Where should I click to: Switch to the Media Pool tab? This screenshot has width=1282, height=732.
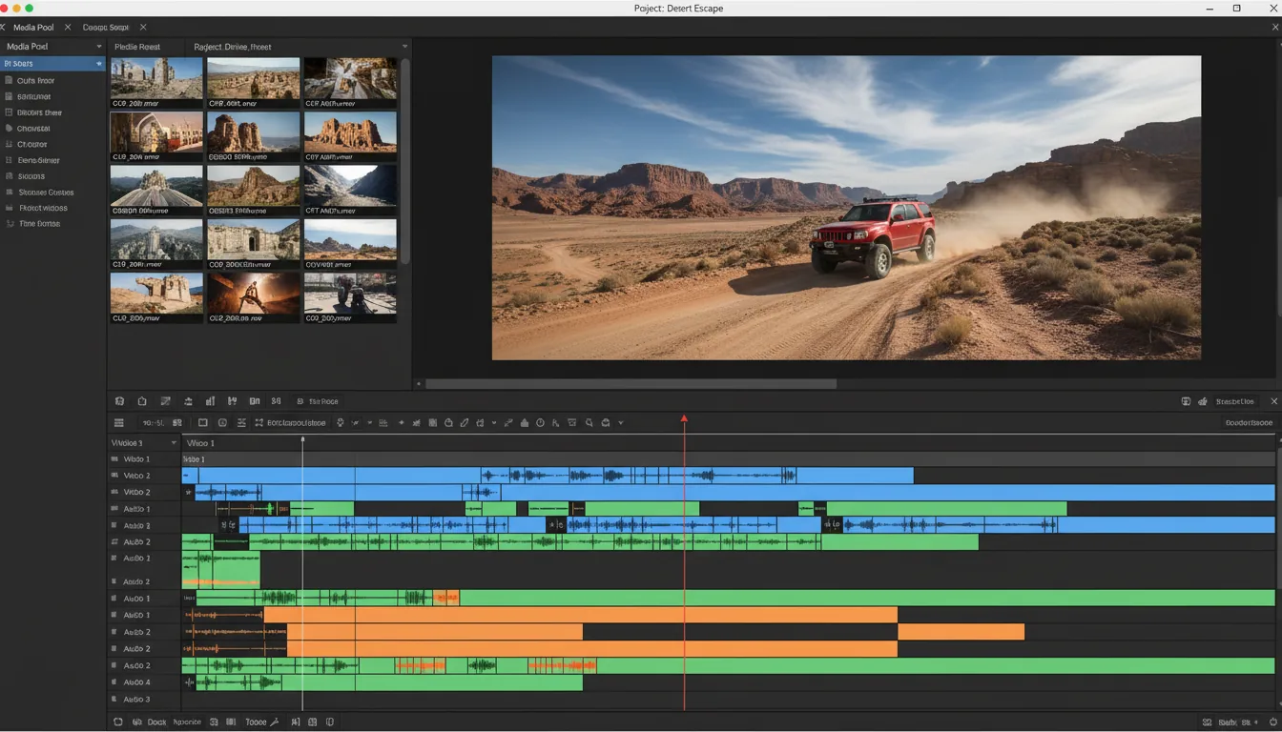point(33,27)
